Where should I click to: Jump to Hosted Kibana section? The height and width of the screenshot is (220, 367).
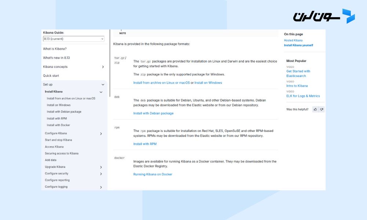point(293,40)
